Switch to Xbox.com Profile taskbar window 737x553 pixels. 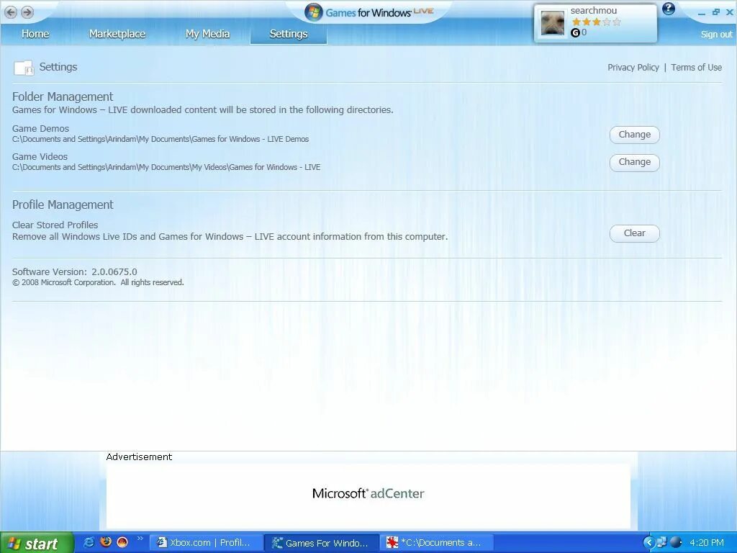point(205,543)
